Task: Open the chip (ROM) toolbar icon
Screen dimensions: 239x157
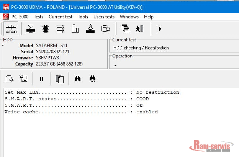Action: 46,29
